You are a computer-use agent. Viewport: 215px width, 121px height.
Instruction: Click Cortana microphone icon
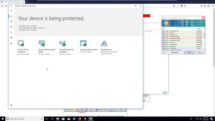[x=42, y=119]
